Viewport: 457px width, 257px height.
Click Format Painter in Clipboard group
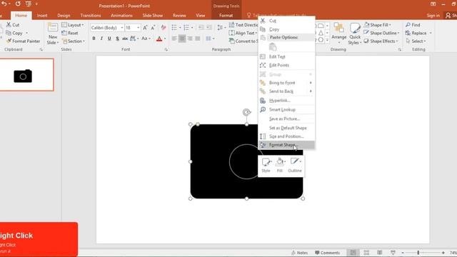[x=23, y=41]
